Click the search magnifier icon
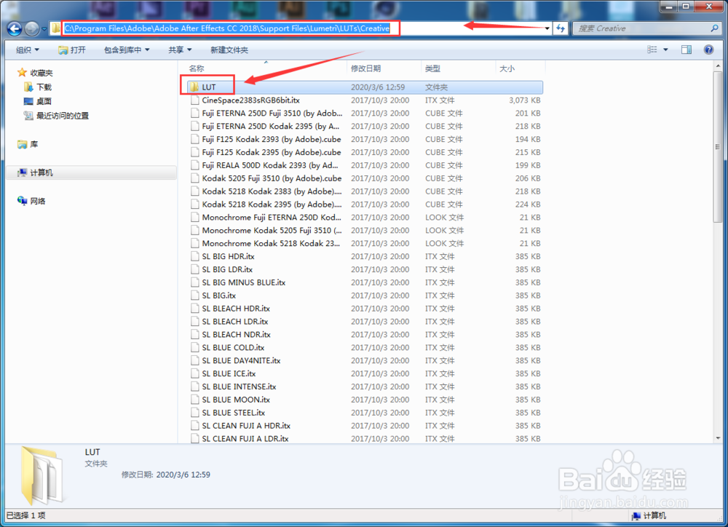Viewport: 728px width, 527px height. 714,28
